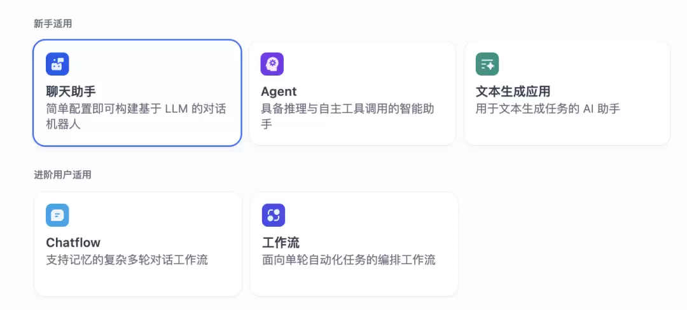Select the 文本生成应用 app type title

point(513,91)
